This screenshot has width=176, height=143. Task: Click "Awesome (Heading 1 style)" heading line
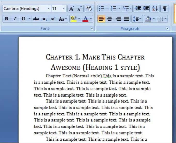click(x=95, y=68)
